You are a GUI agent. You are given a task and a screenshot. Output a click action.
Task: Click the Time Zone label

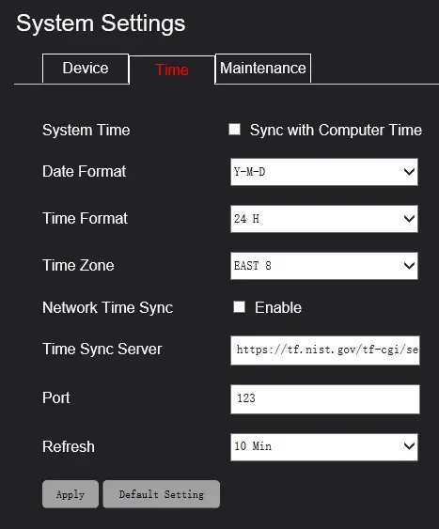78,265
